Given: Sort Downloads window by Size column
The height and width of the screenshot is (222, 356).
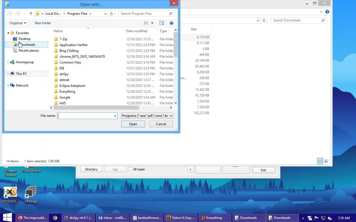Looking at the screenshot, I should [194, 29].
